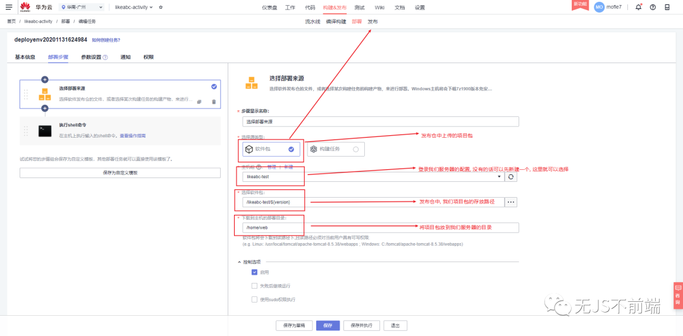
Task: Switch to the 基本信息 tab
Action: (x=25, y=57)
